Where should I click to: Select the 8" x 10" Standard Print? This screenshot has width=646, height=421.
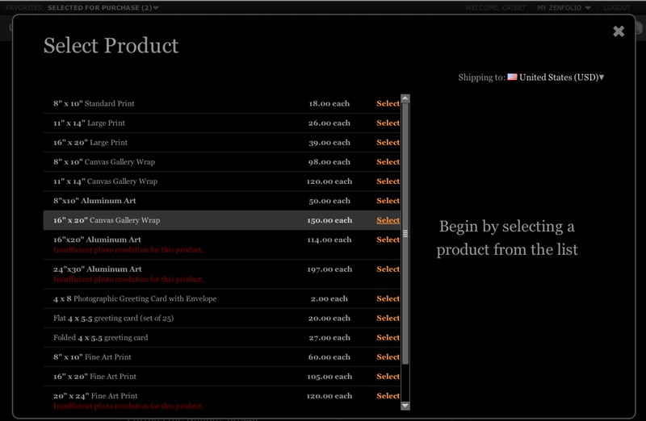pos(388,103)
